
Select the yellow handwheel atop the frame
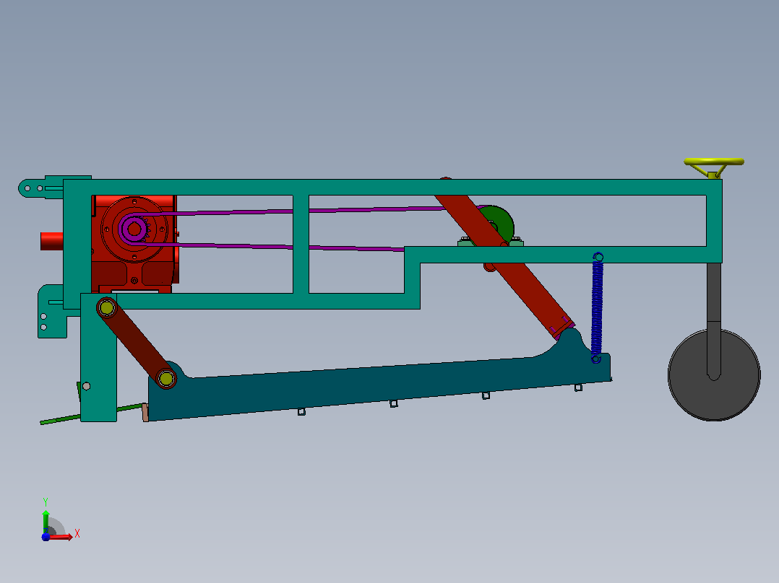point(714,162)
